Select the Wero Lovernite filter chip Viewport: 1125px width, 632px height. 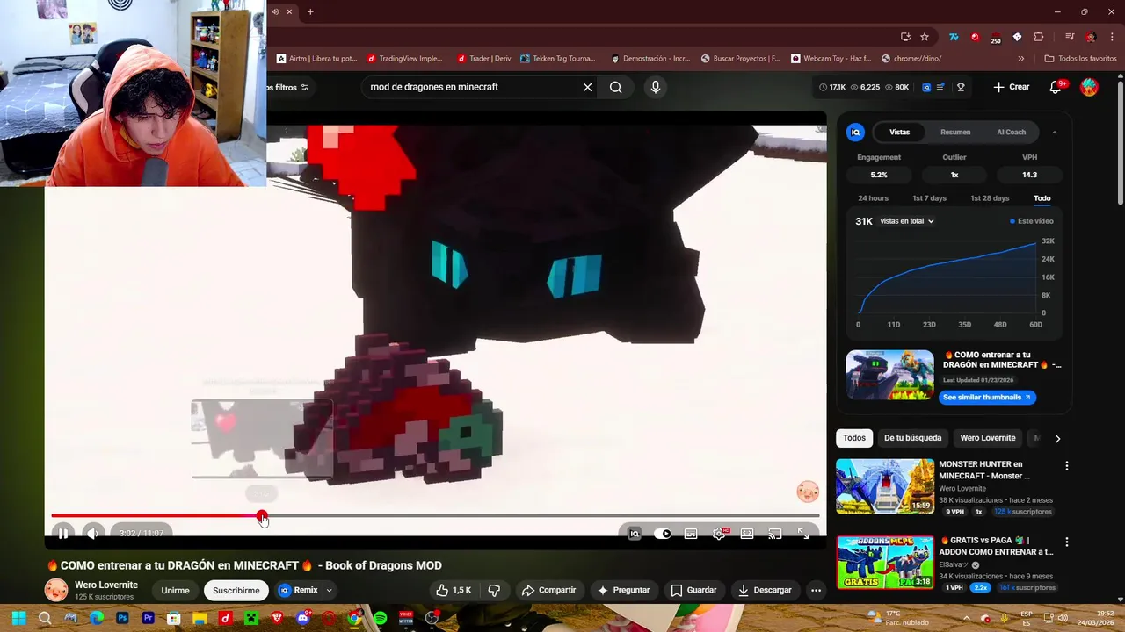click(987, 438)
